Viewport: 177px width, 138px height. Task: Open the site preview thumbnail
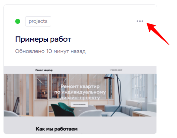click(x=80, y=100)
